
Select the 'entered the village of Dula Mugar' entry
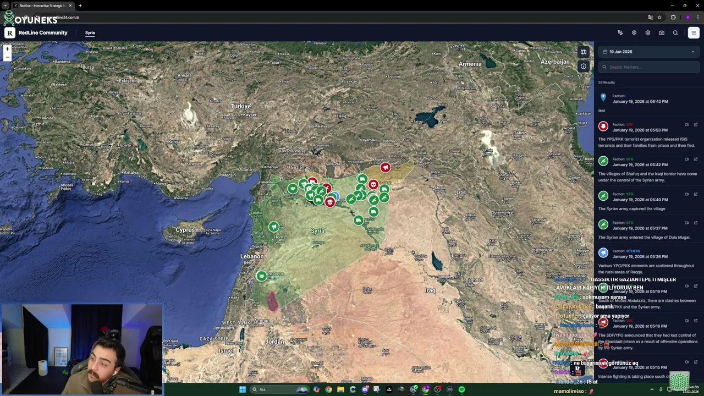tap(649, 230)
